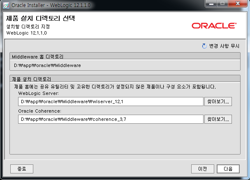
Task: Click the heading '제품 설치 디렉토리 선택'
Action: [40, 18]
